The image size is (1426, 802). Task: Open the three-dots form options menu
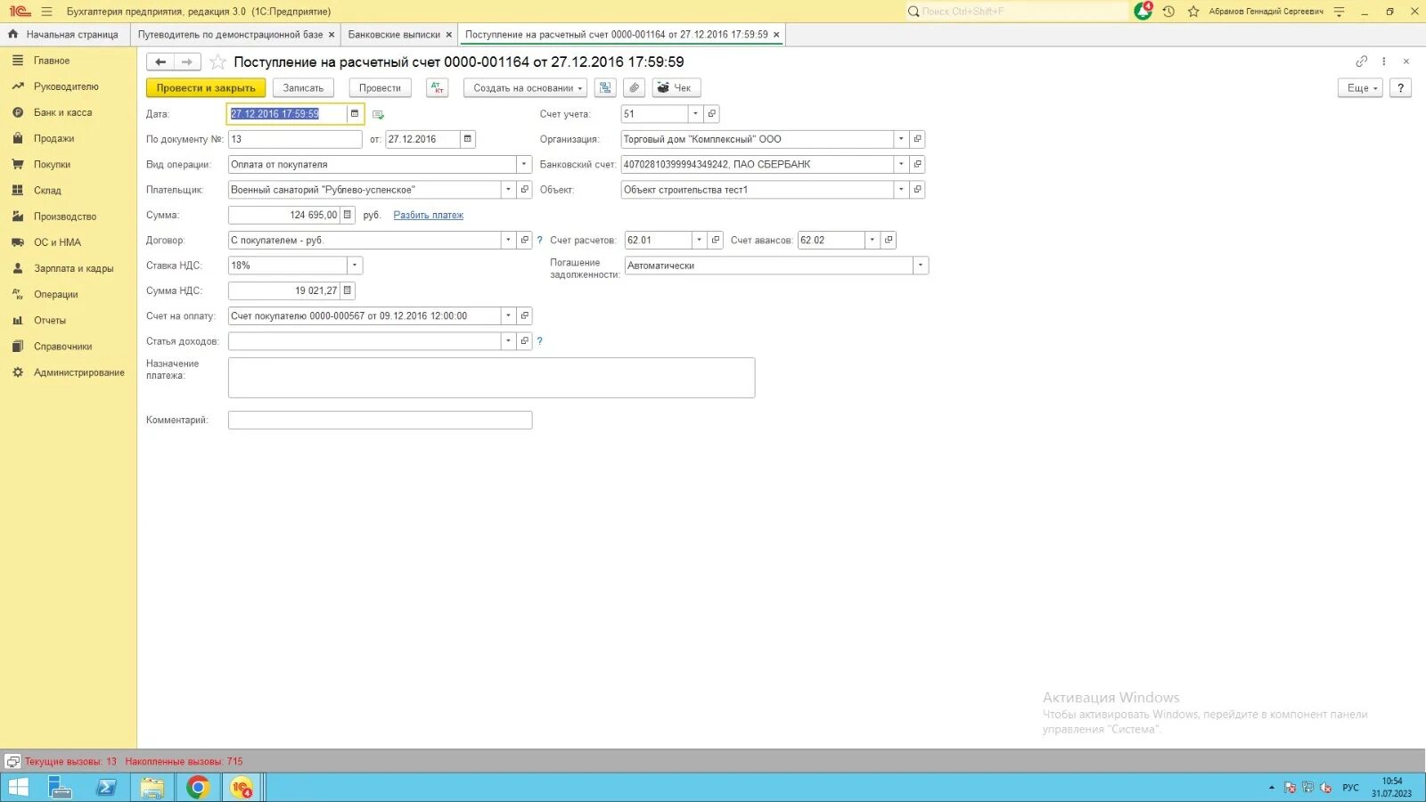tap(1383, 61)
